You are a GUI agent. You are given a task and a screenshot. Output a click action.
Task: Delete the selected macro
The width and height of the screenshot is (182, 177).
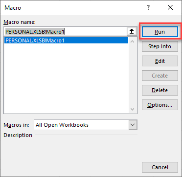coord(160,90)
